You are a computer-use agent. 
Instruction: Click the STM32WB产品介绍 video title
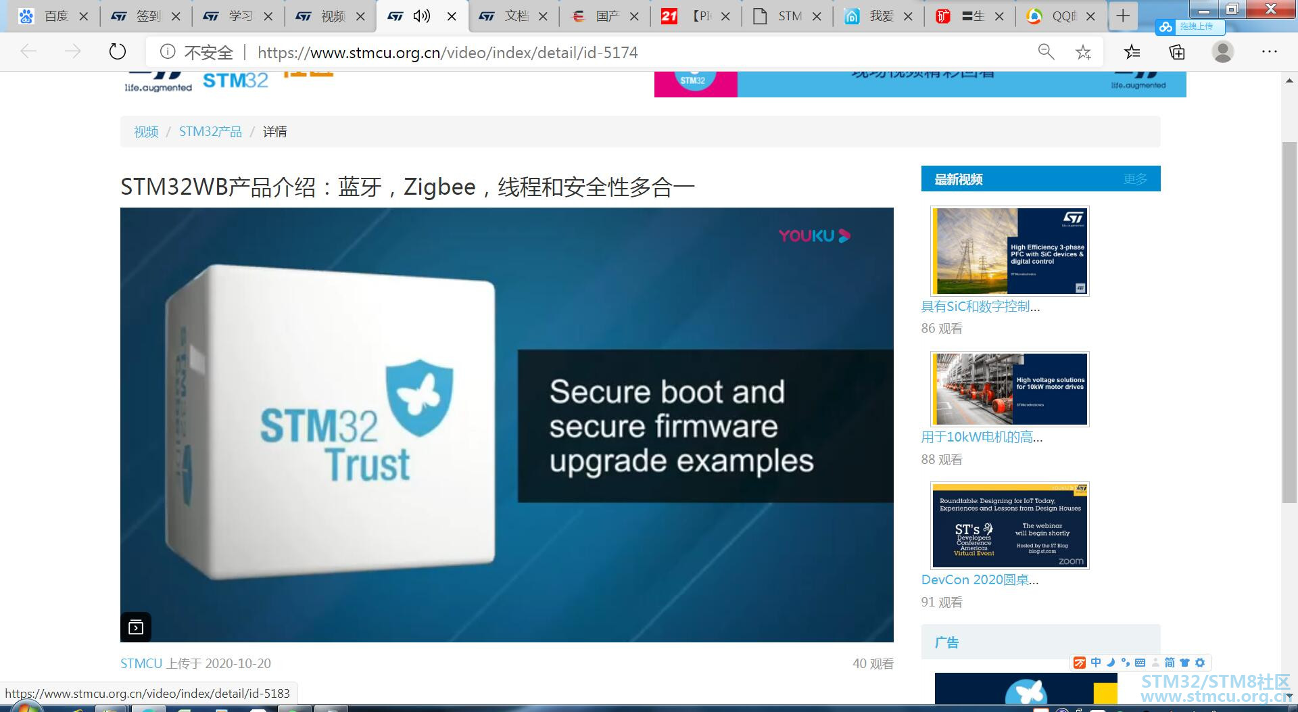408,187
